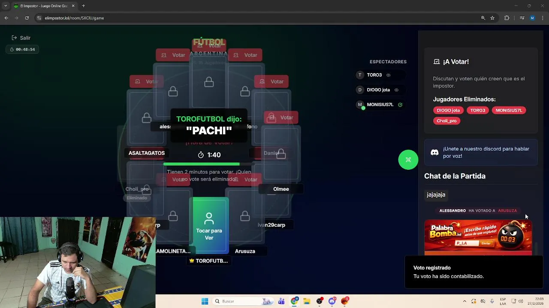
Task: Click the elapsed game timer 00:48:54
Action: 22,49
